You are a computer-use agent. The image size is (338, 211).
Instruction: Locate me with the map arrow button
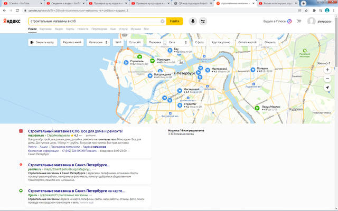327,88
